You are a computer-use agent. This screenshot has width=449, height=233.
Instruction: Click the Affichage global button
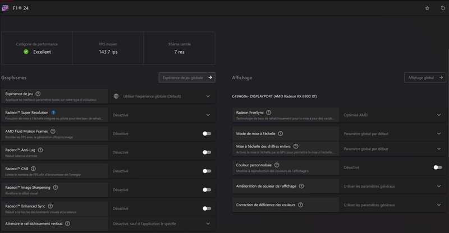coord(425,78)
